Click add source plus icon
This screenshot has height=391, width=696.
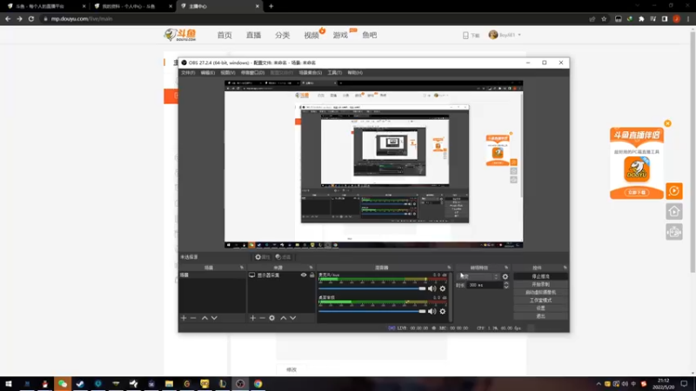pos(253,318)
